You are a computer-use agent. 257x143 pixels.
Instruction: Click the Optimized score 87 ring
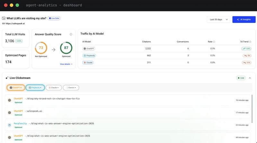pos(66,48)
